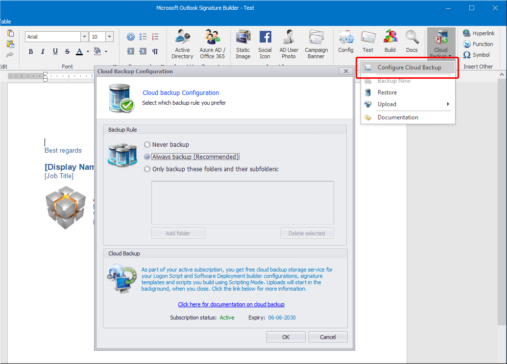
Task: Open the font name dropdown
Action: click(x=84, y=37)
